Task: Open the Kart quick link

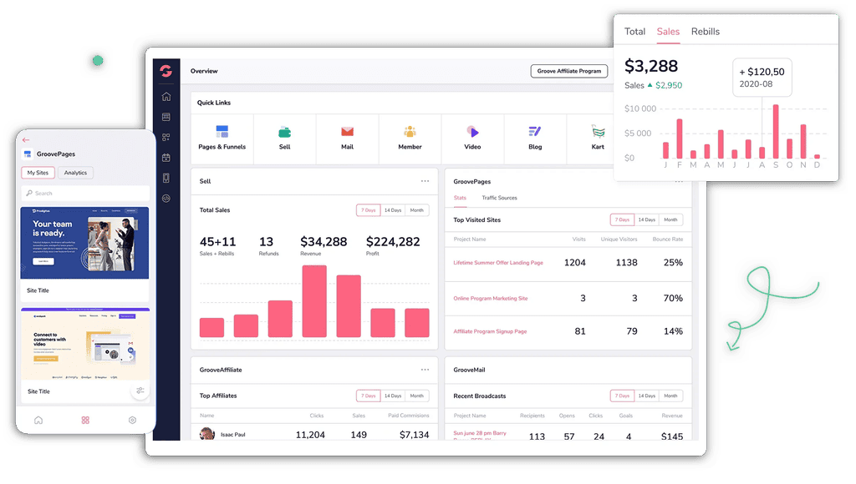Action: [x=598, y=139]
